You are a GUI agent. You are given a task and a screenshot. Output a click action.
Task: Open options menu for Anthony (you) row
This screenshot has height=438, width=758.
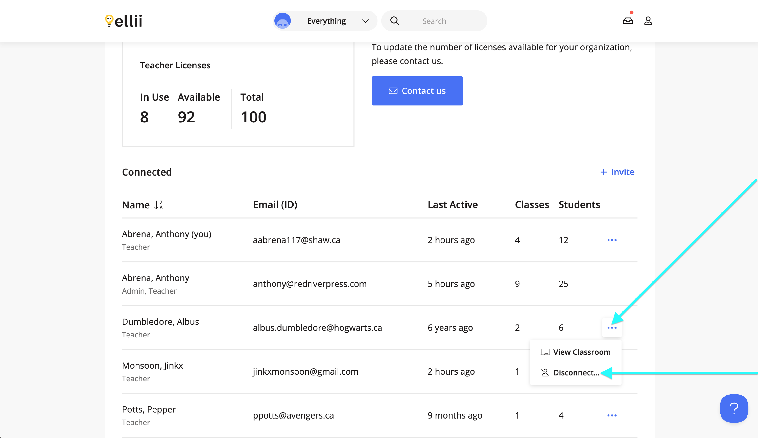click(x=612, y=240)
